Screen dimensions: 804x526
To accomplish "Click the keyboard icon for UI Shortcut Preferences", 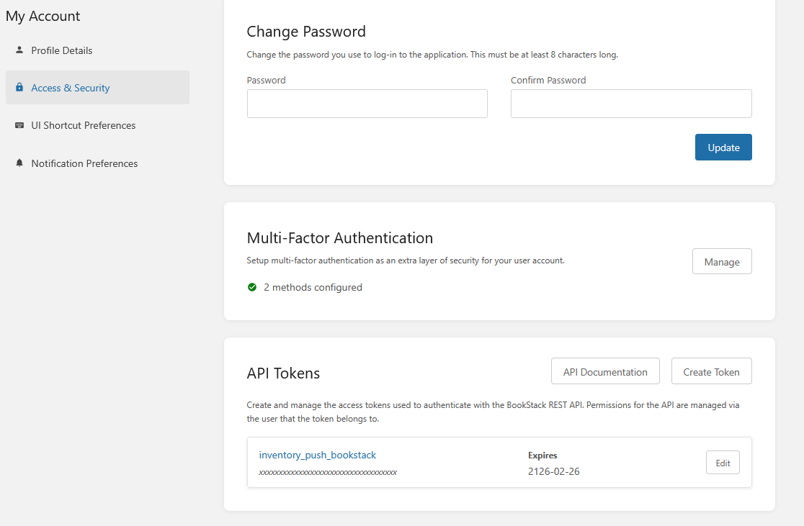I will (19, 125).
